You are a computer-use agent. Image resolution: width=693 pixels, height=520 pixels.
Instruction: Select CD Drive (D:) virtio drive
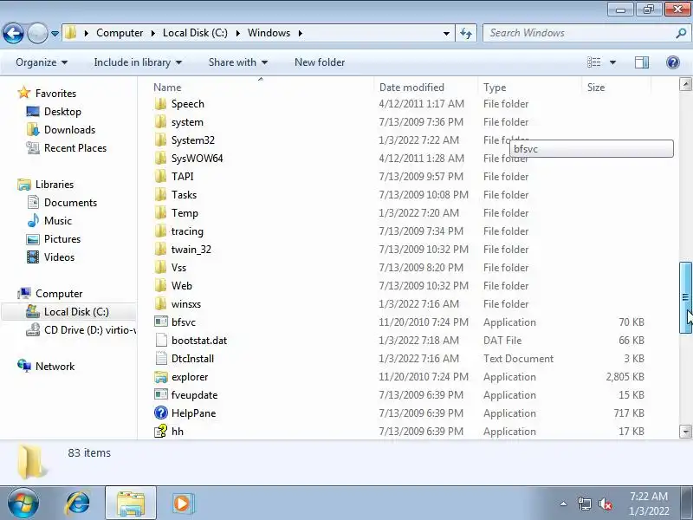pos(90,330)
